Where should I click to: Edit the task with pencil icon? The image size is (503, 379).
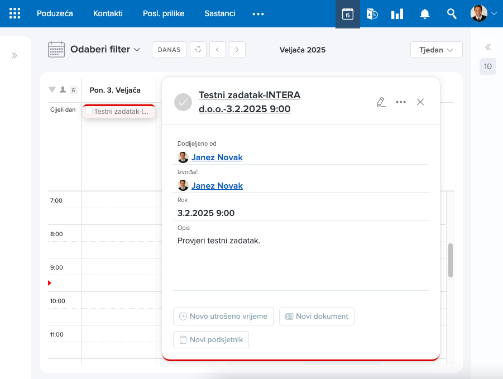[381, 102]
